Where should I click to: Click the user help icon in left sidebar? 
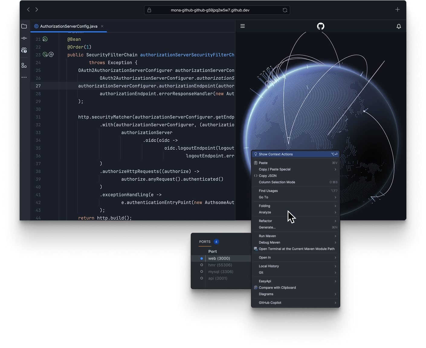24,50
